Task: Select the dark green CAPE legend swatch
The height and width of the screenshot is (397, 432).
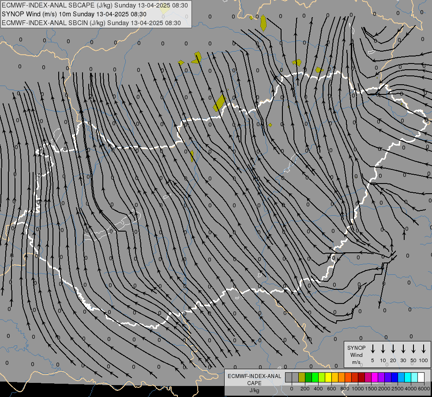Action: click(308, 377)
